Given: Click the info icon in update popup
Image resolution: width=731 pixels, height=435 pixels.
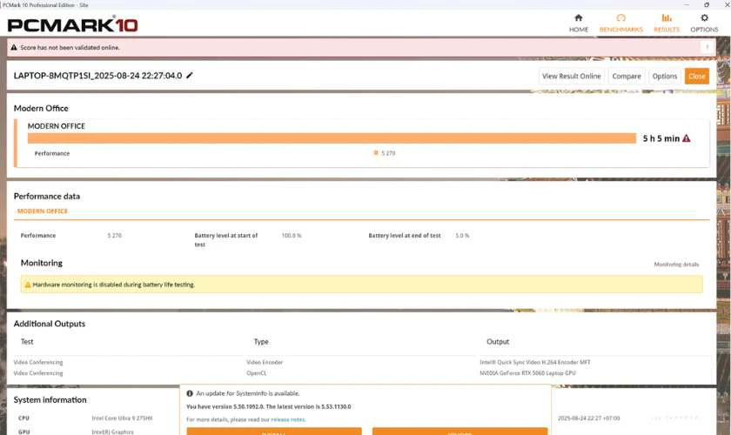Looking at the screenshot, I should (x=190, y=393).
